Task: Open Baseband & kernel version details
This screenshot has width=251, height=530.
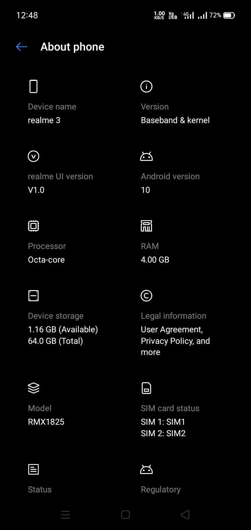Action: (x=175, y=120)
